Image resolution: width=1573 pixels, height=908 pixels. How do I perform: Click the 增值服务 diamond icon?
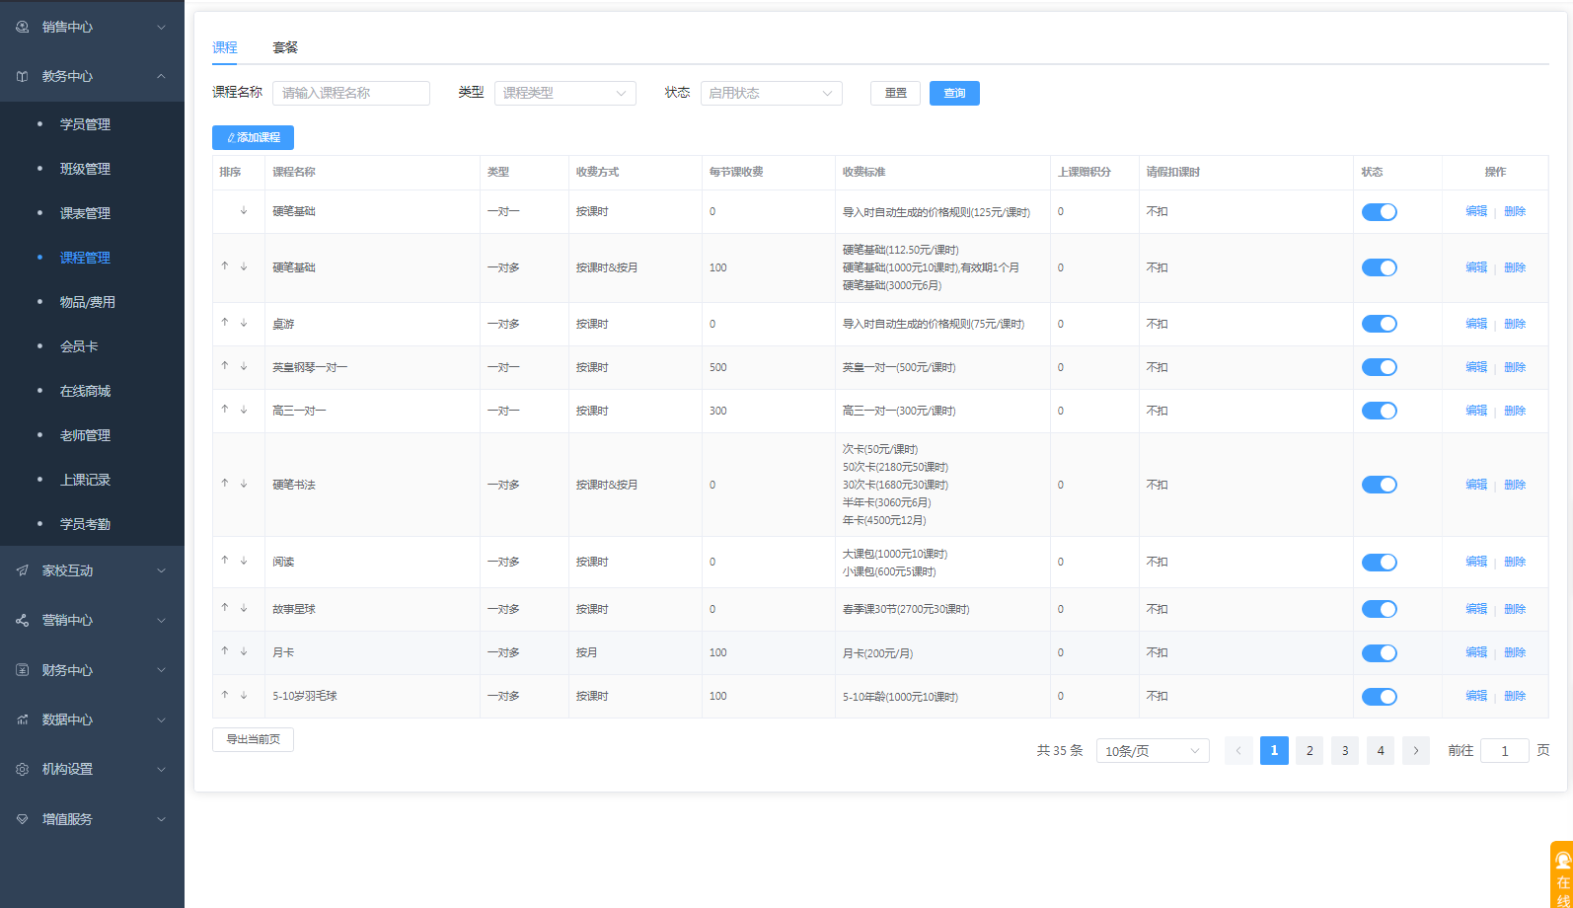tap(22, 819)
